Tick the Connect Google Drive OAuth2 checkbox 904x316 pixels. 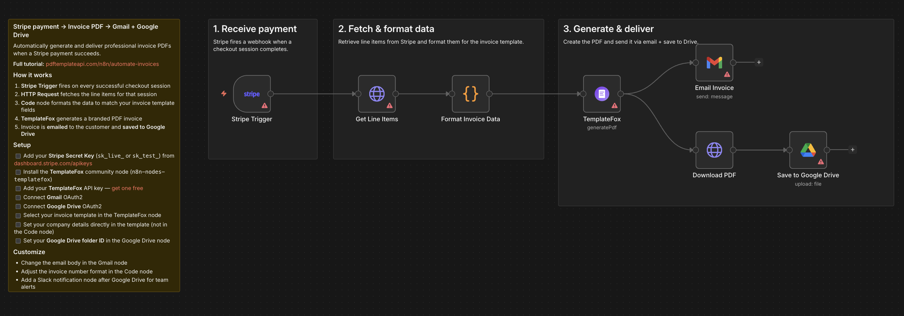click(x=18, y=206)
